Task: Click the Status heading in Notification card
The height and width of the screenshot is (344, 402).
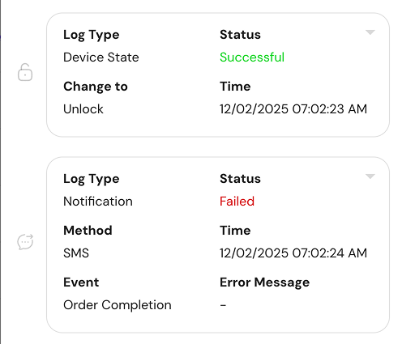Action: [240, 179]
